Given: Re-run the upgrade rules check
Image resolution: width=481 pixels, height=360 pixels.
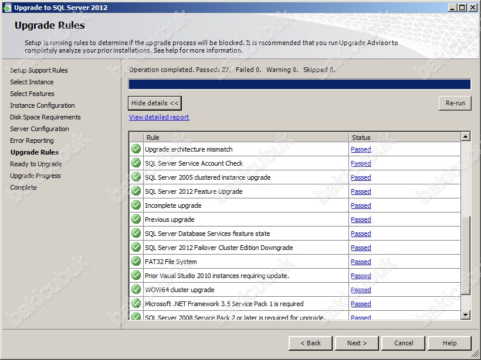Looking at the screenshot, I should point(455,103).
